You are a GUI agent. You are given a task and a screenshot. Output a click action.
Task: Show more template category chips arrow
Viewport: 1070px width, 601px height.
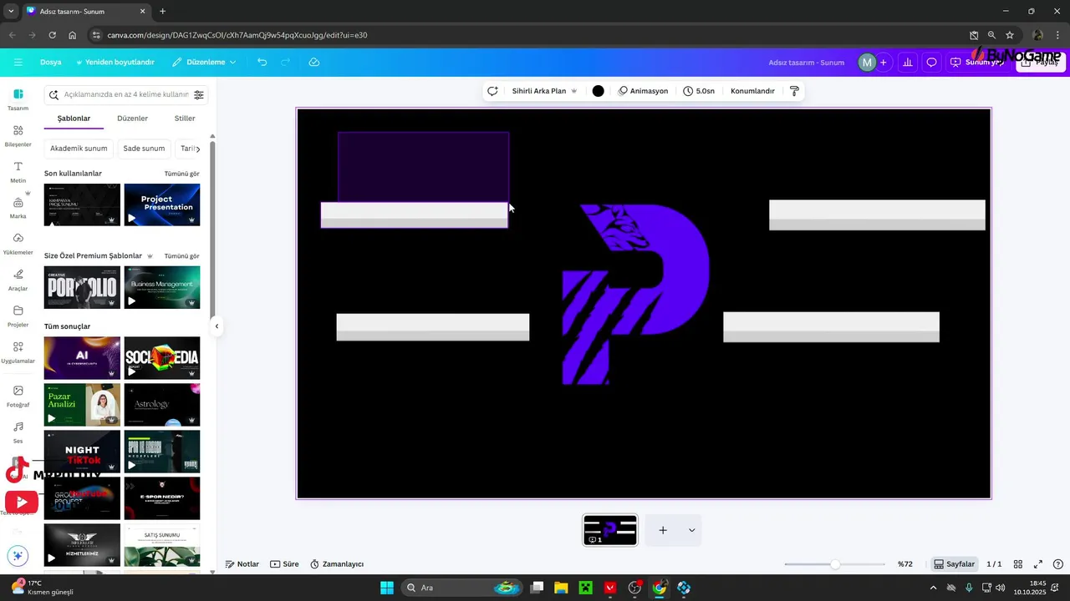197,149
